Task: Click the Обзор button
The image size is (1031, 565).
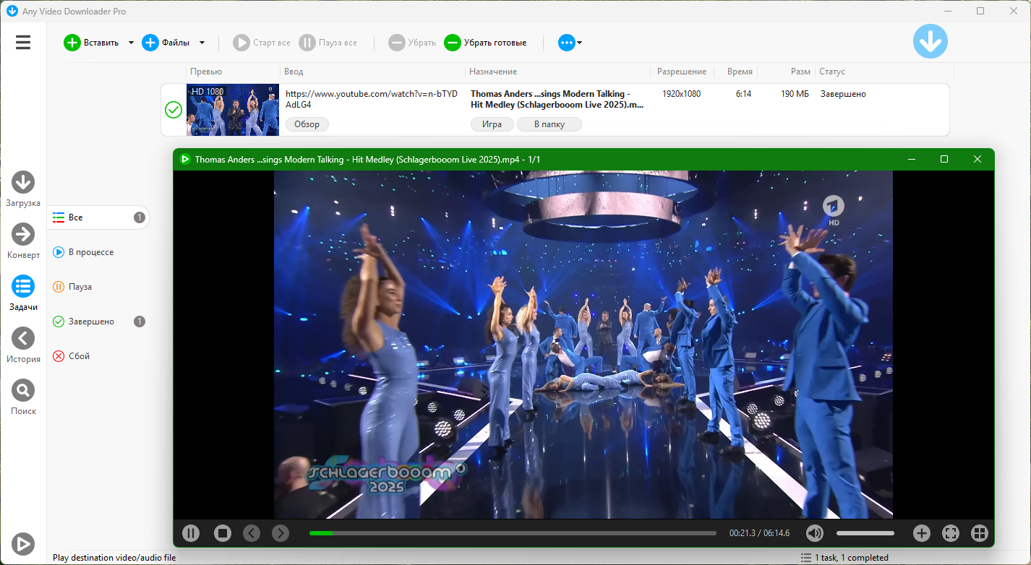Action: click(307, 124)
